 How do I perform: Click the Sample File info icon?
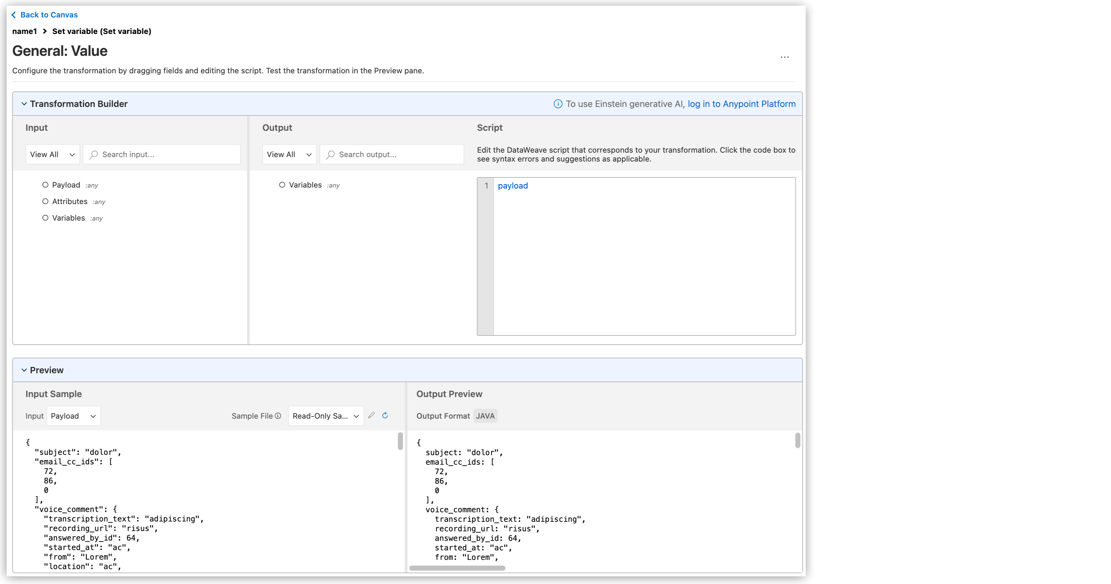278,416
